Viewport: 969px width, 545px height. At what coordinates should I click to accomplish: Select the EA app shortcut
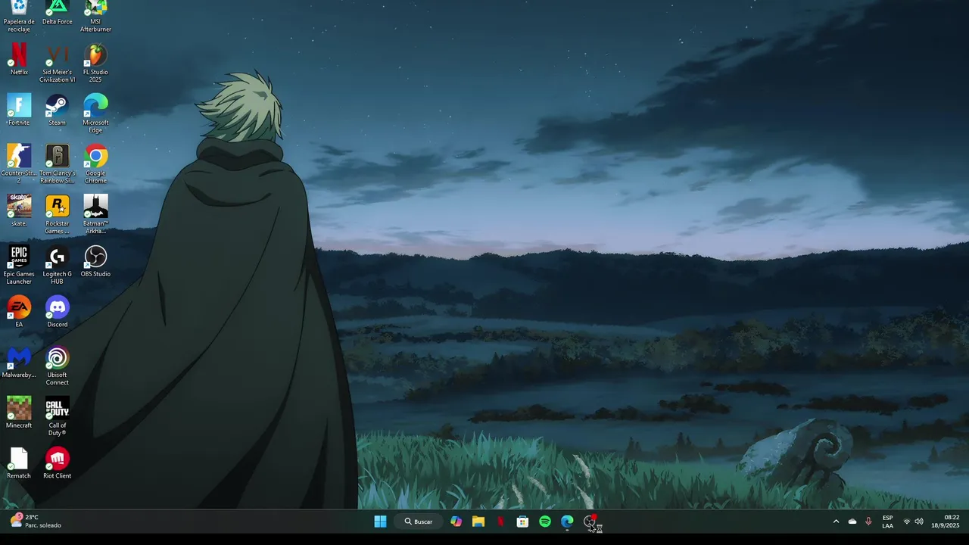[x=19, y=312]
